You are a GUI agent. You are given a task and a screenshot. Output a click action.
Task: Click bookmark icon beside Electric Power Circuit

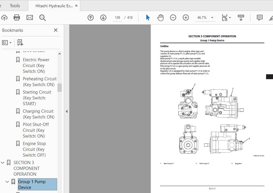click(x=18, y=60)
